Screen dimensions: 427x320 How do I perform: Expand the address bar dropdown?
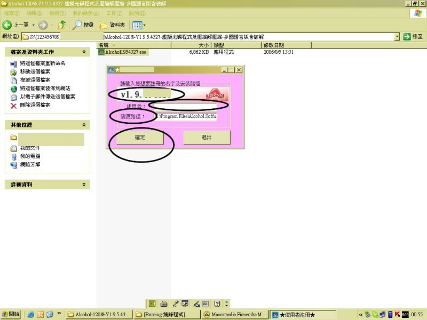click(397, 37)
